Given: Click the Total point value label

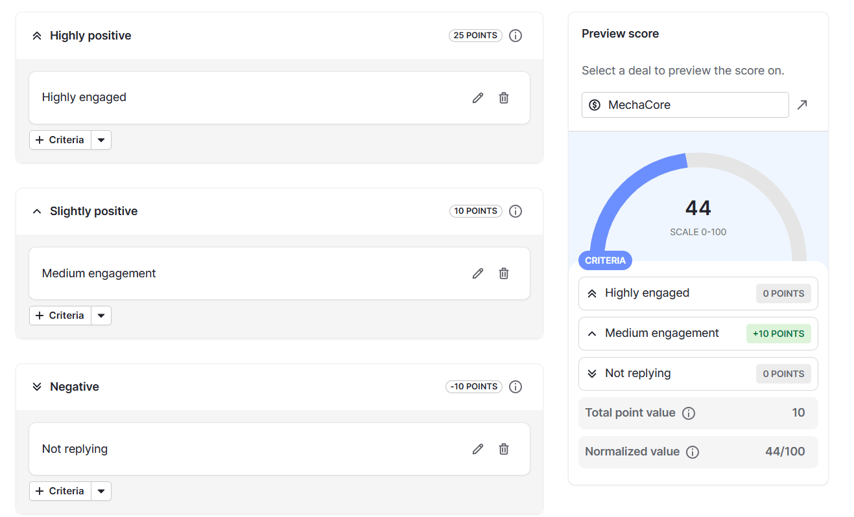Looking at the screenshot, I should [630, 413].
